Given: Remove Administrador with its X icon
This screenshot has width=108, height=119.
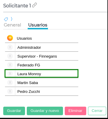Looking at the screenshot, I should 10,47.
